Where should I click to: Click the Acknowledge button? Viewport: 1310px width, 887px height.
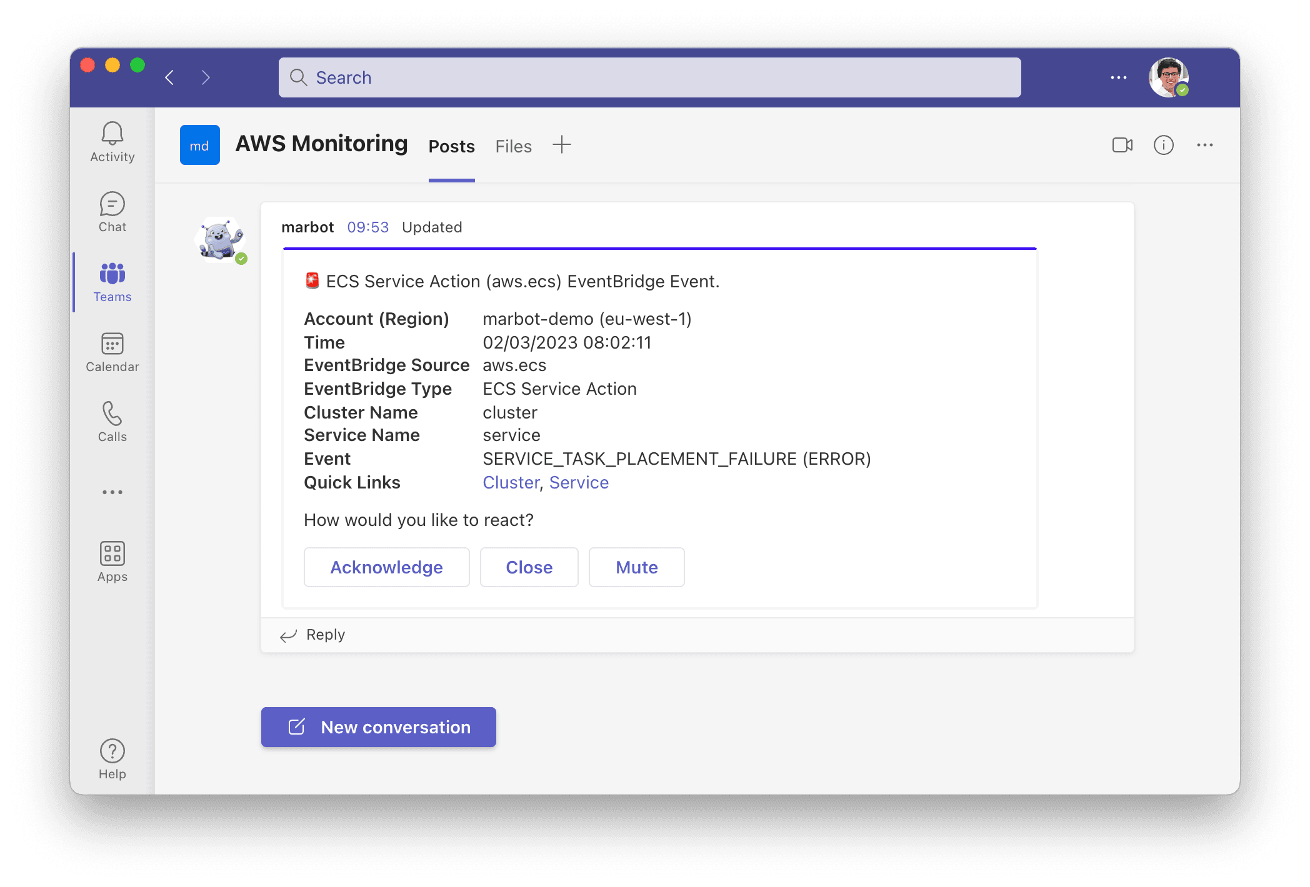pyautogui.click(x=386, y=567)
